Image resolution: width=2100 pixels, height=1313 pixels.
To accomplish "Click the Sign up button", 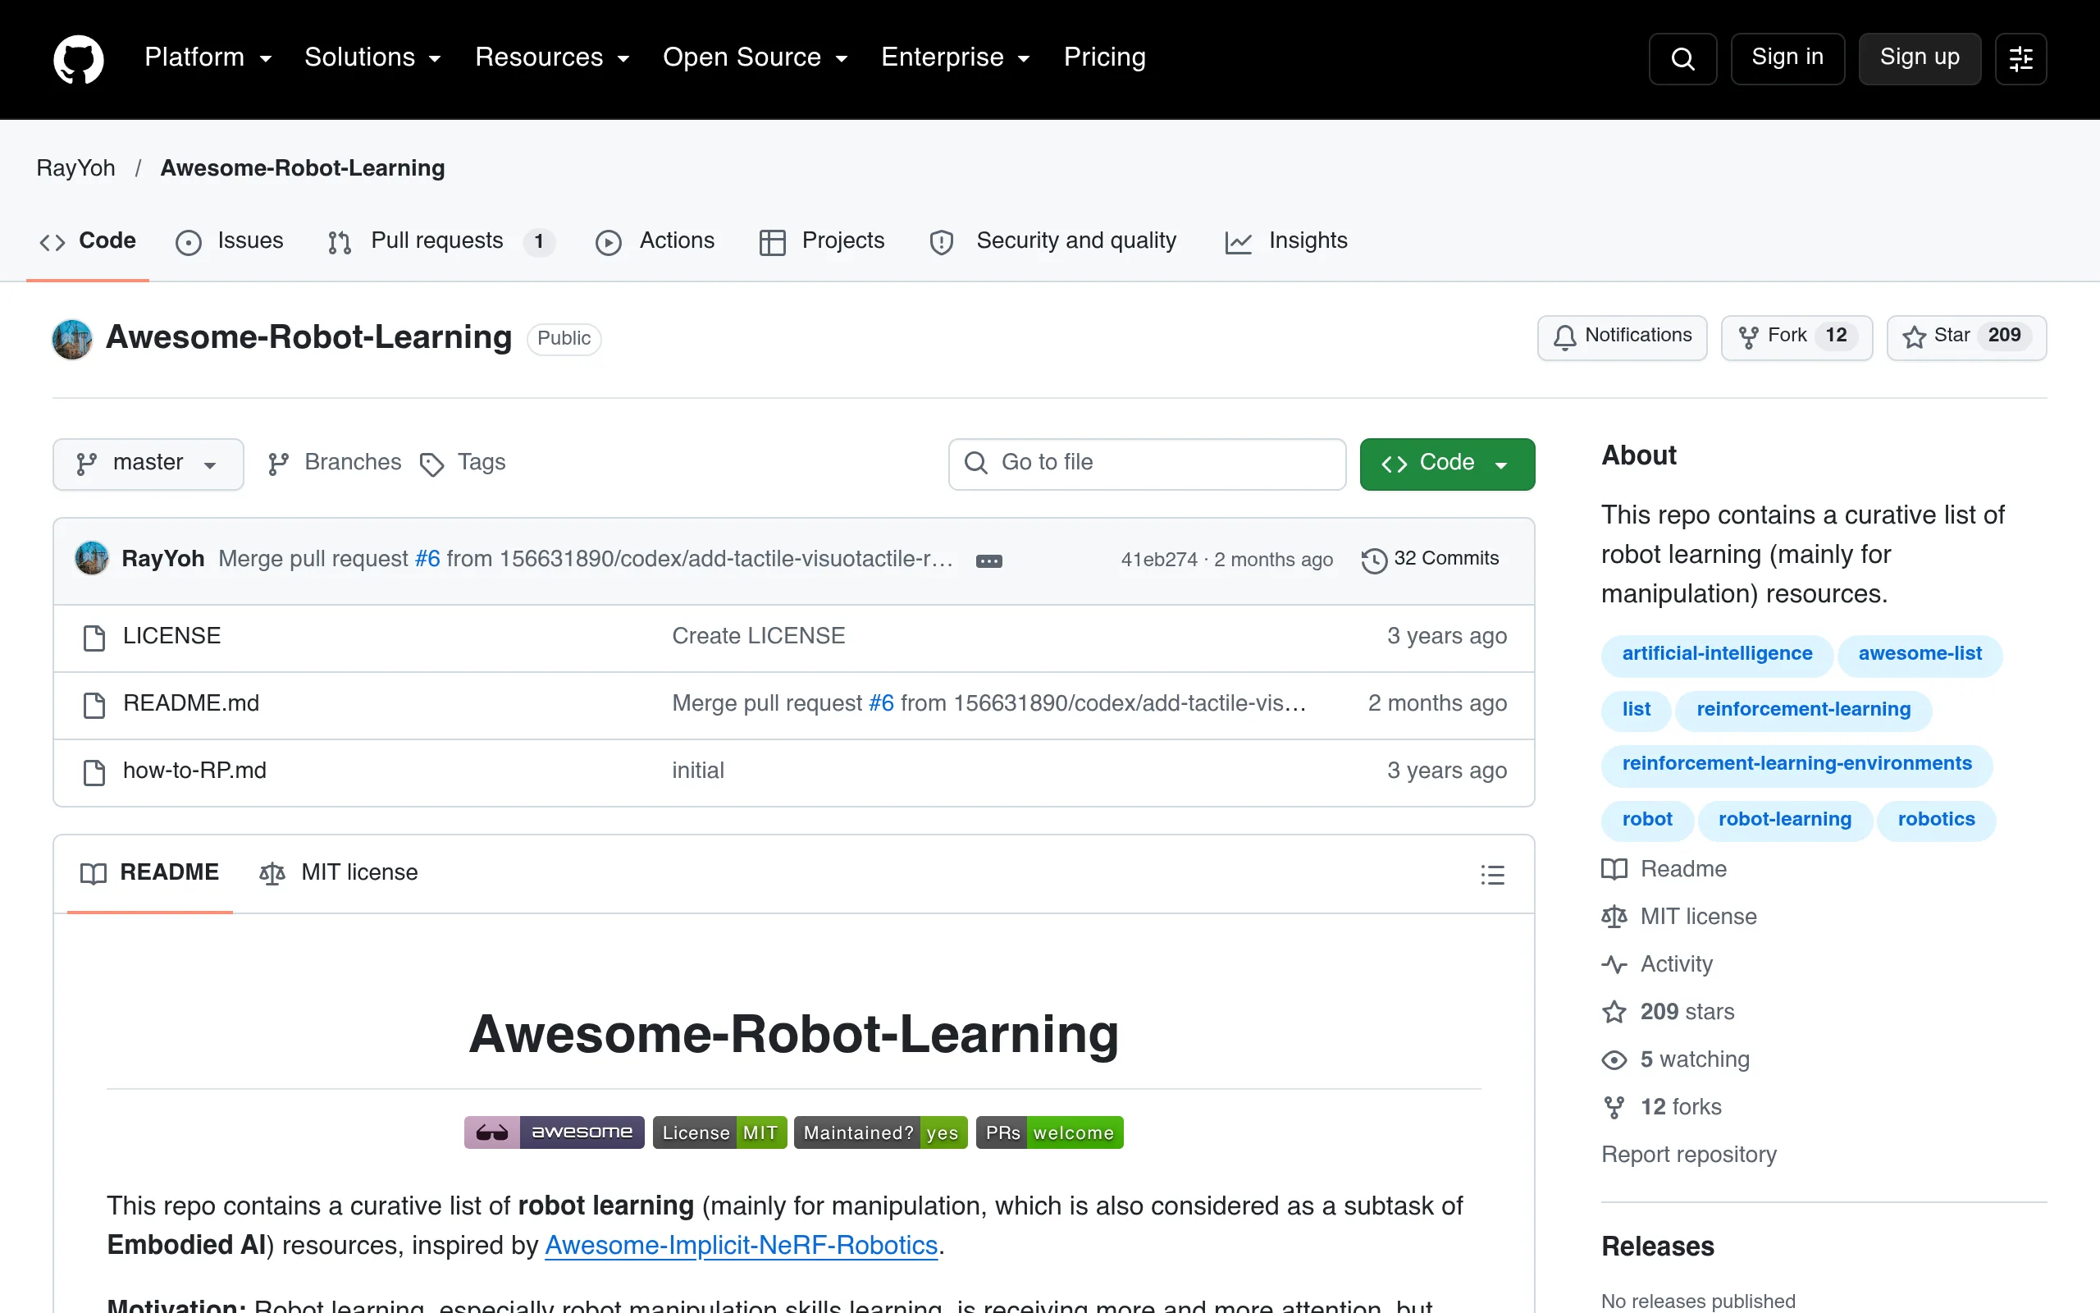I will click(1919, 58).
